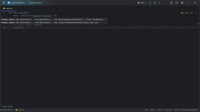This screenshot has width=200, height=112.
Task: Click the daya_listrik() breadcrumb
Action: point(8,106)
